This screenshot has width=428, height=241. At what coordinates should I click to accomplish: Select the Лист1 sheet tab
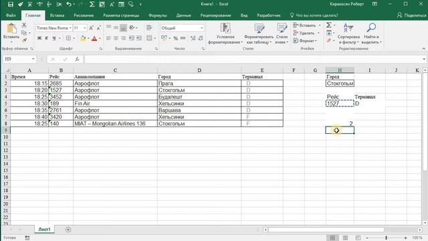pyautogui.click(x=44, y=230)
